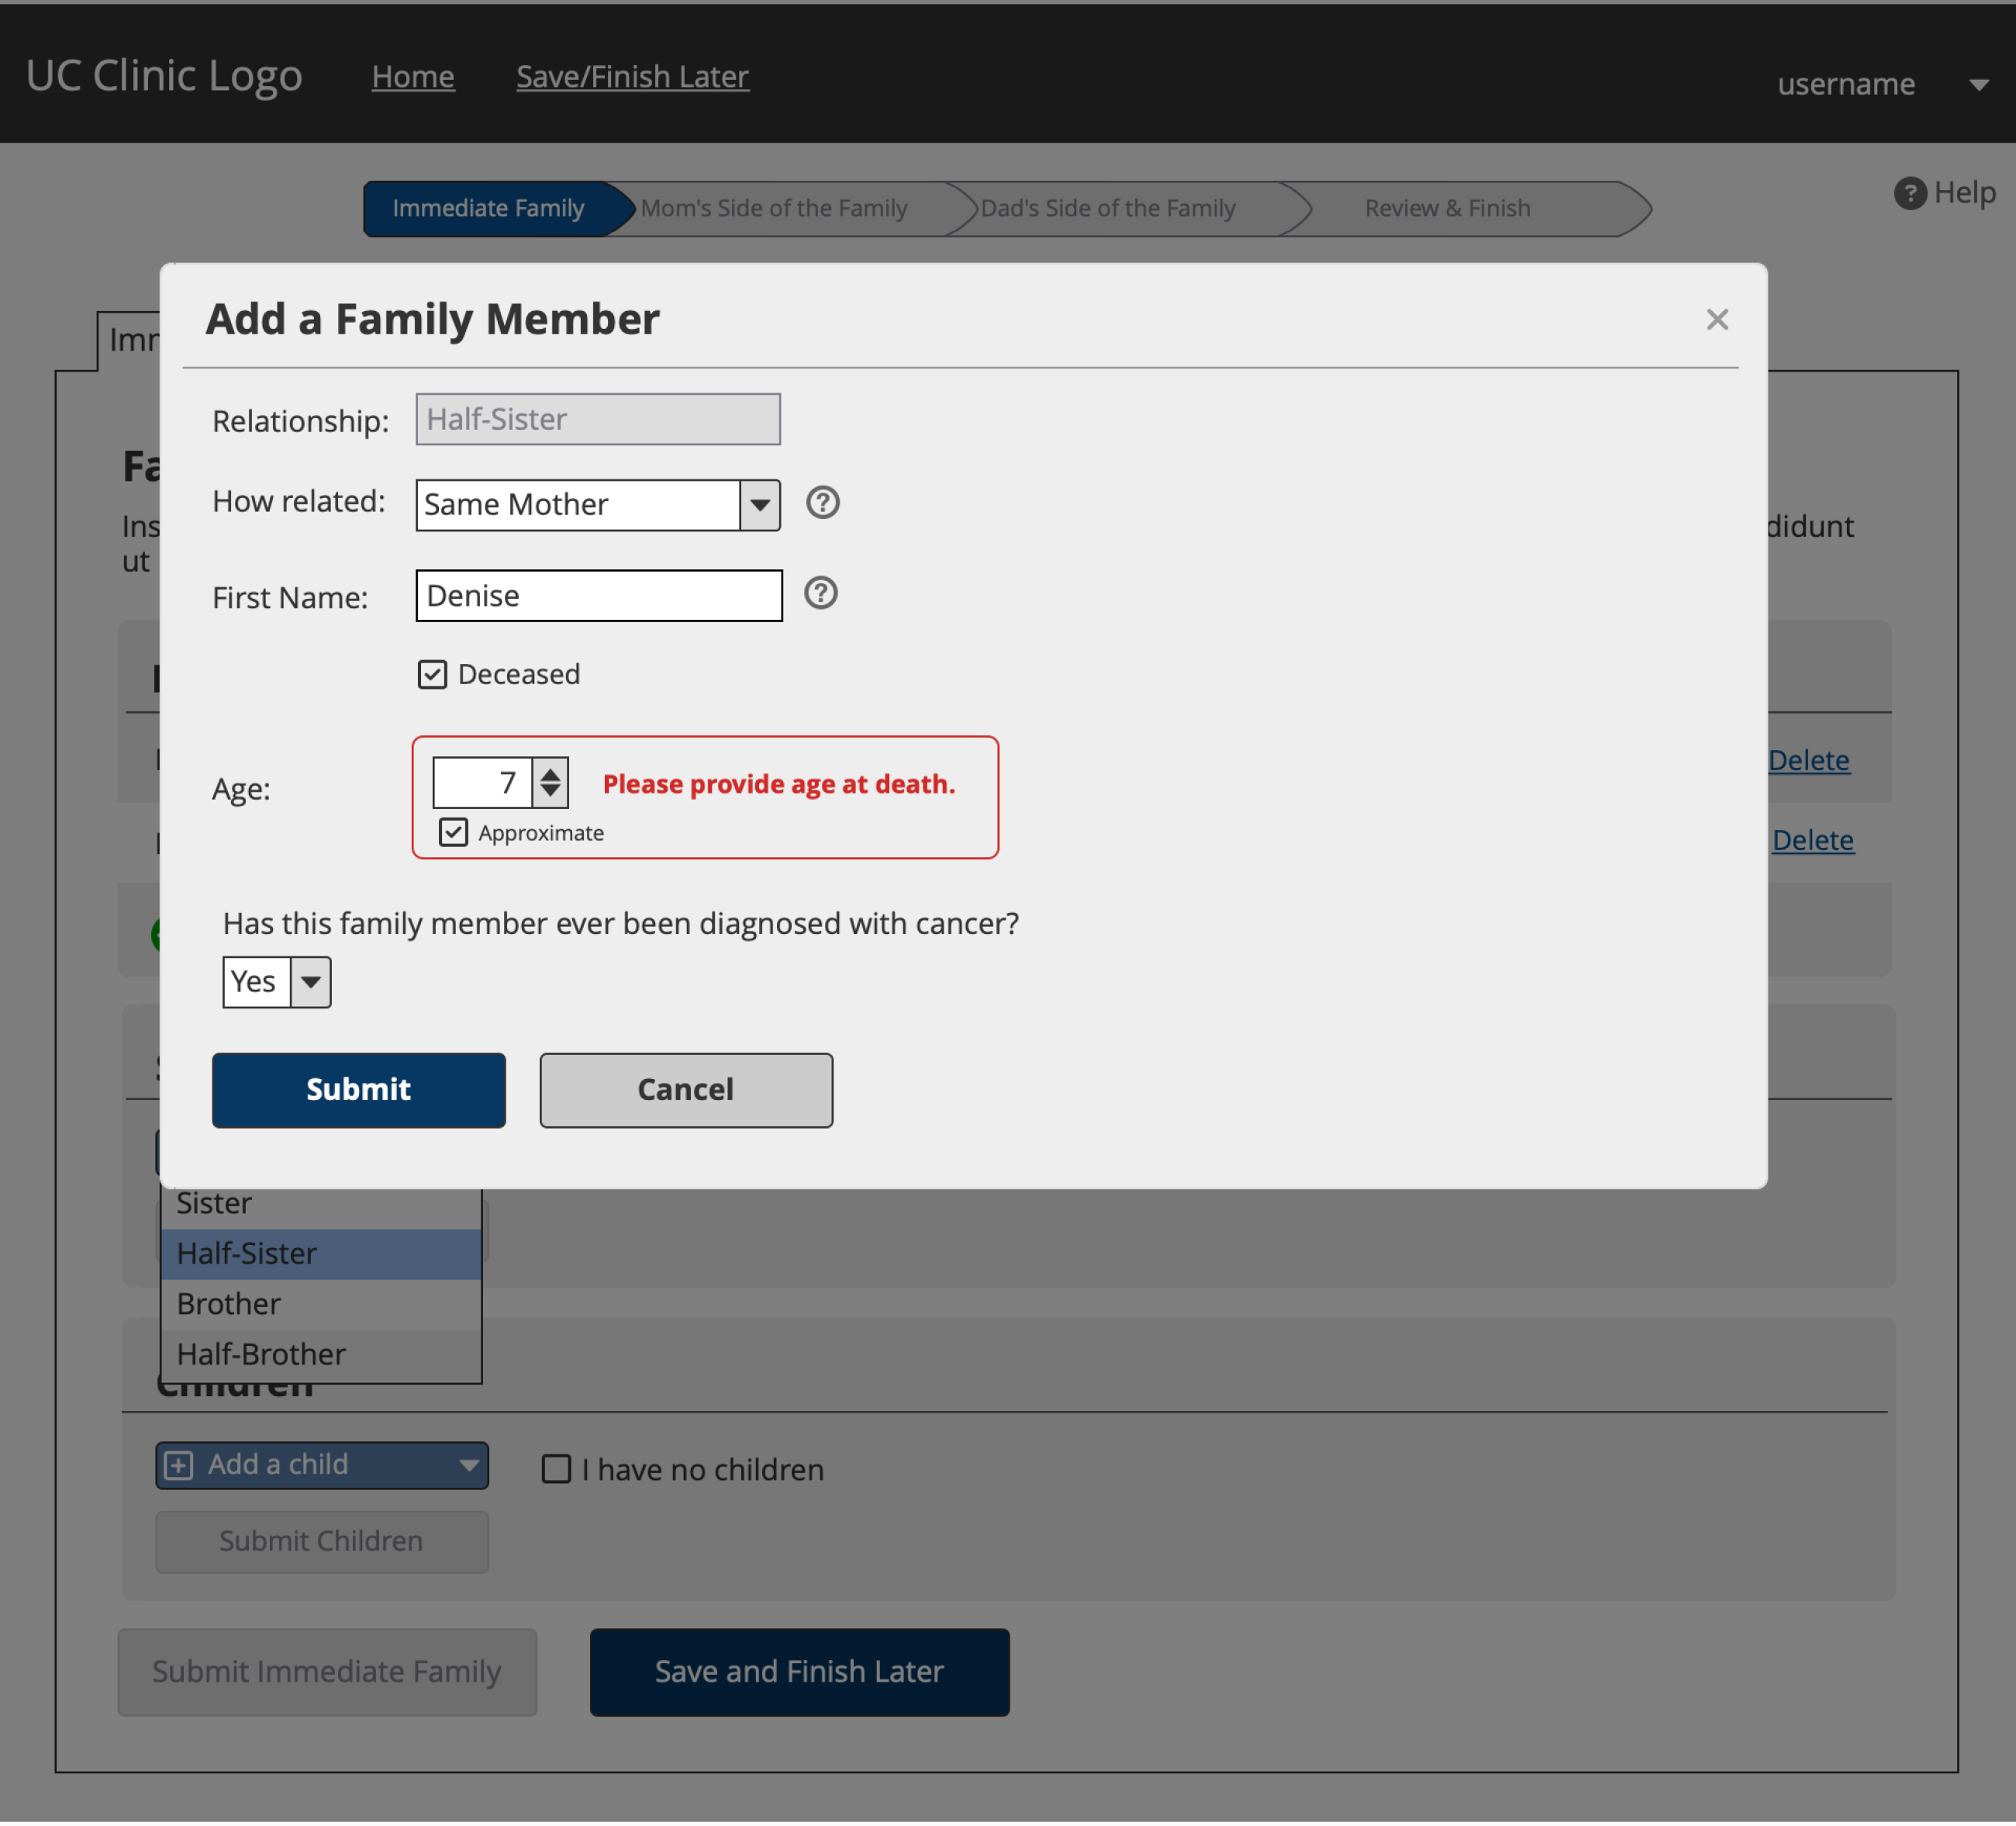This screenshot has width=2016, height=1826.
Task: Click the help icon beside How related
Action: [822, 503]
